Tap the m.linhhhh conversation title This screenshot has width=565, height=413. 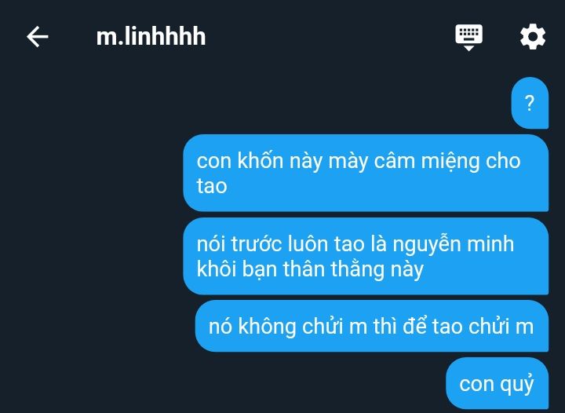(x=151, y=36)
